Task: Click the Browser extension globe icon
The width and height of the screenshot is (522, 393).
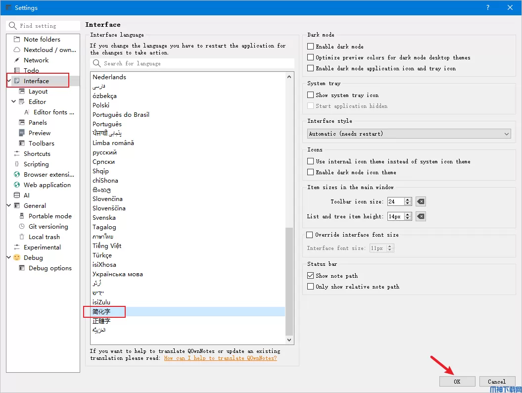Action: [17, 174]
